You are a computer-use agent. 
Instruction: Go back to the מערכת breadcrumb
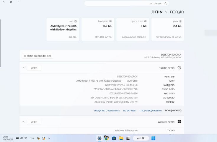tap(177, 12)
